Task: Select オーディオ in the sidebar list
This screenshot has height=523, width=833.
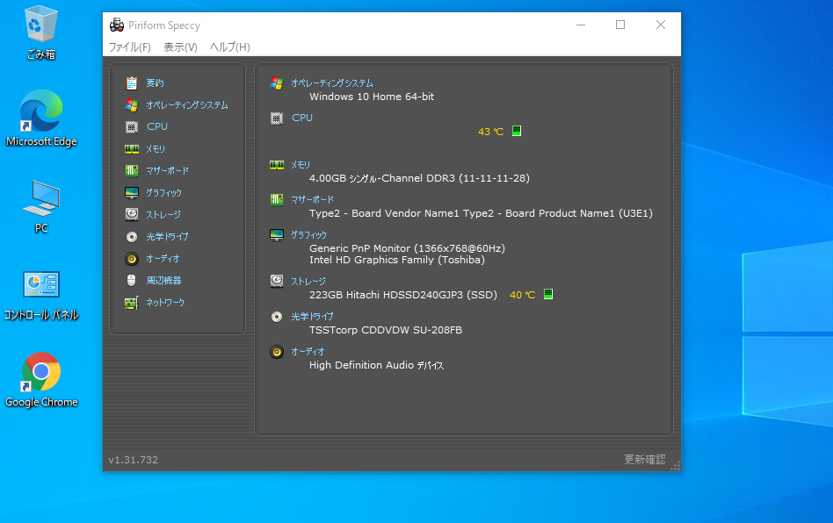Action: pos(163,259)
